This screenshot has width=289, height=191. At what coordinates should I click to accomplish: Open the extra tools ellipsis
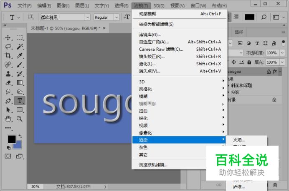(8, 128)
